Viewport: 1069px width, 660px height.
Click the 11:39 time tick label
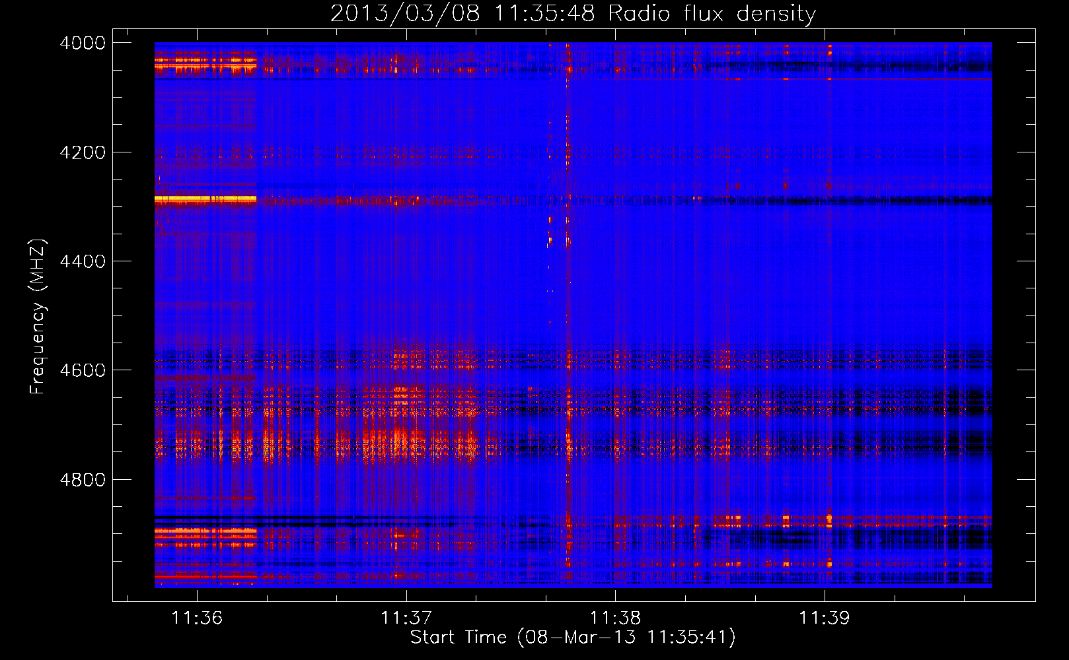click(825, 618)
